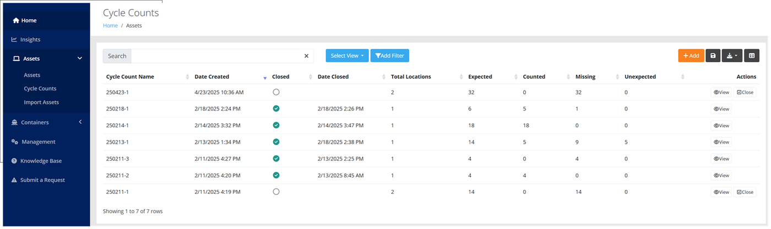Click the Home breadcrumb link
Image resolution: width=771 pixels, height=229 pixels.
point(110,25)
